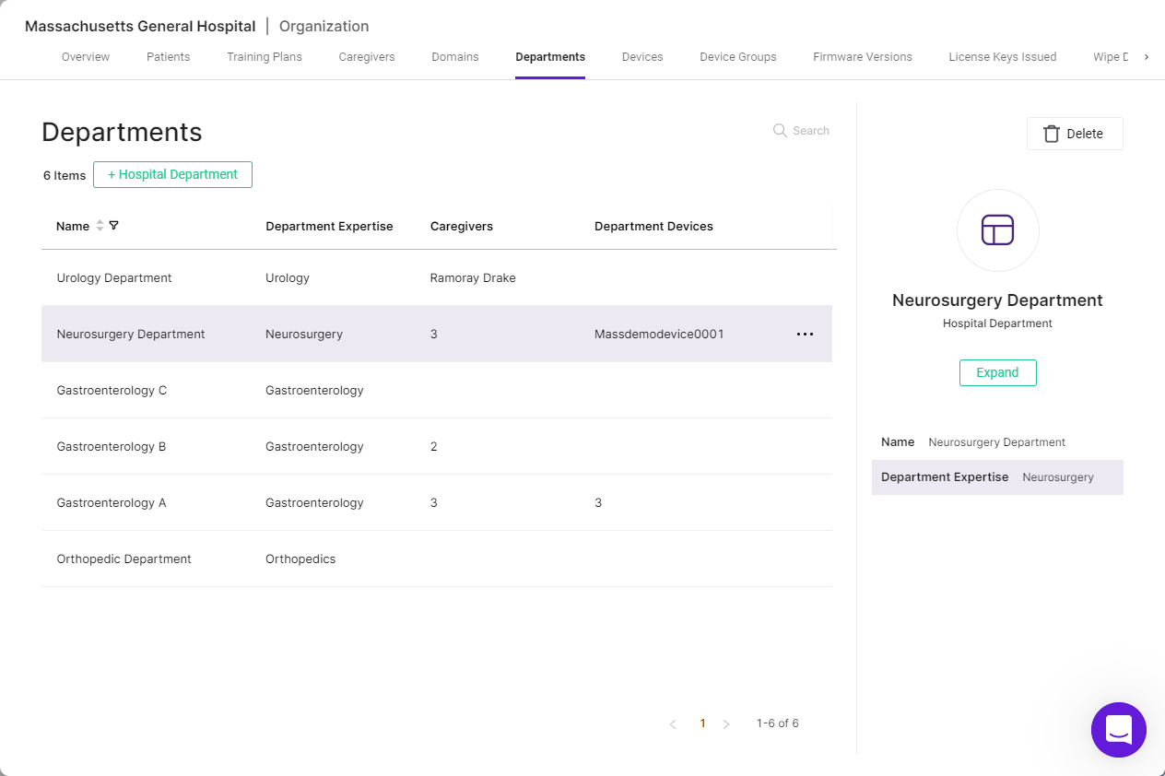The height and width of the screenshot is (776, 1165).
Task: Click the trash icon on the Delete button
Action: point(1051,134)
